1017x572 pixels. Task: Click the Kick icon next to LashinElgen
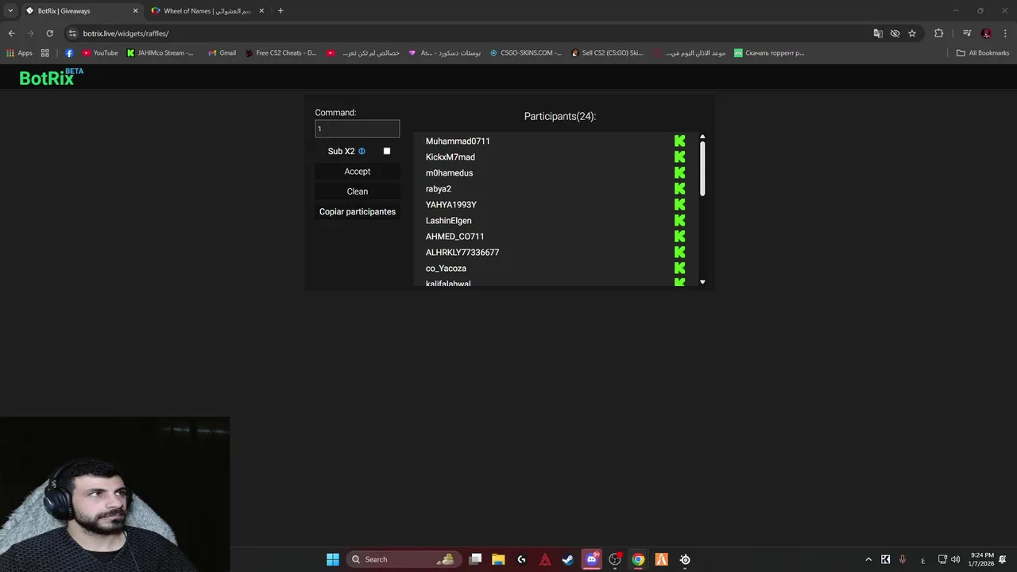click(679, 220)
